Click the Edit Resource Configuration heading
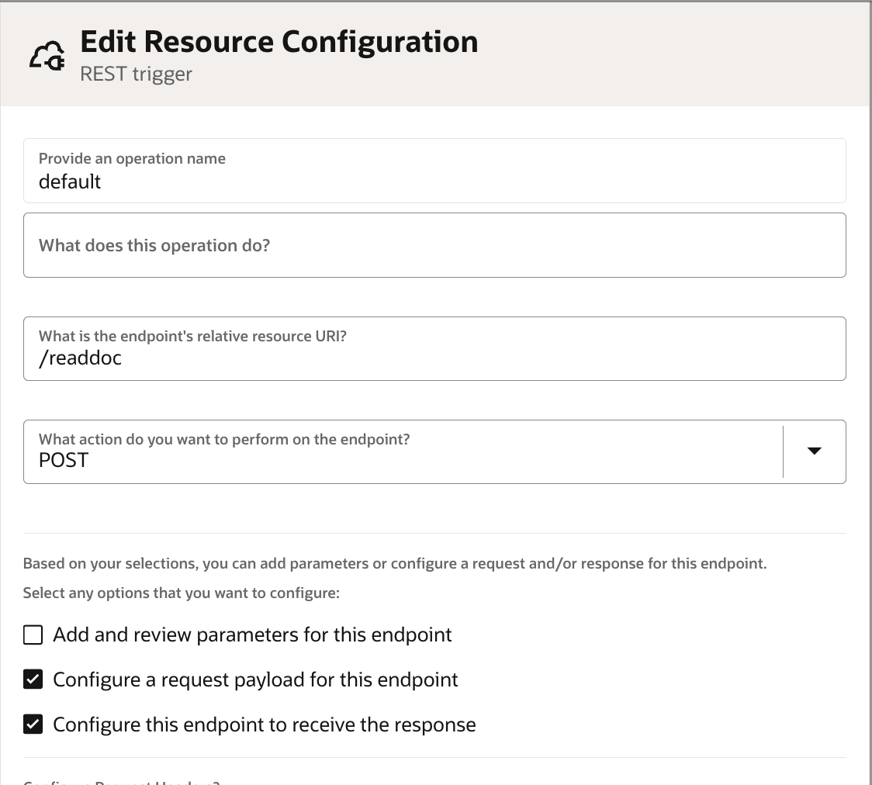Screen dimensions: 872x785 279,42
